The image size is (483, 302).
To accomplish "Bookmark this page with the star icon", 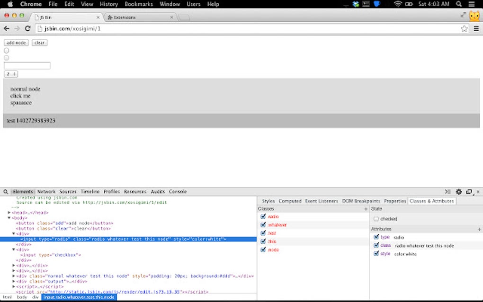I will coord(465,28).
